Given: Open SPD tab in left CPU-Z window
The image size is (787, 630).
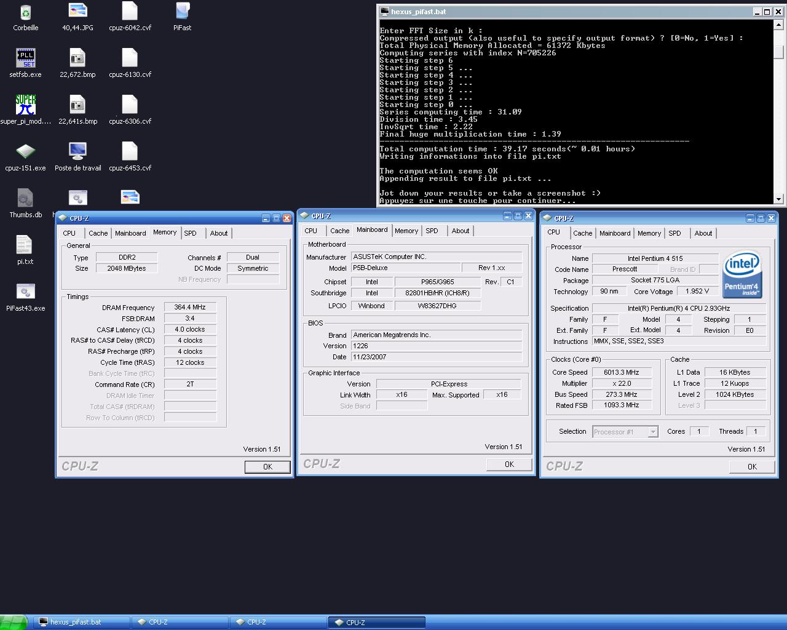Looking at the screenshot, I should pos(191,233).
